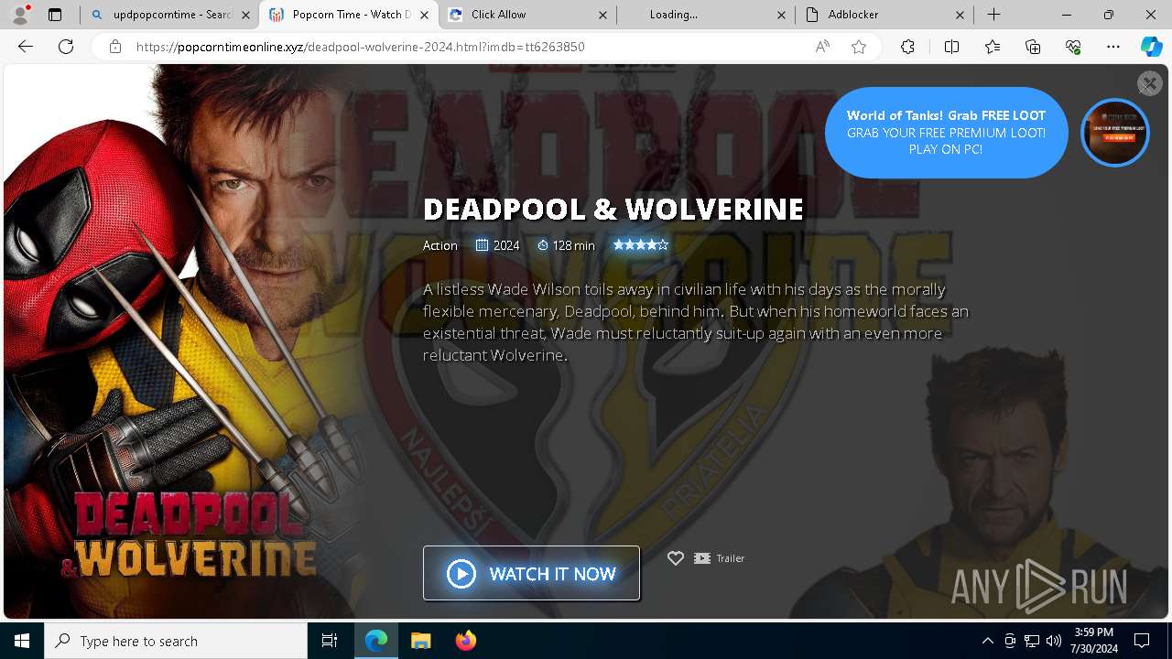Viewport: 1172px width, 659px height.
Task: Close the Loading... tab
Action: click(781, 15)
